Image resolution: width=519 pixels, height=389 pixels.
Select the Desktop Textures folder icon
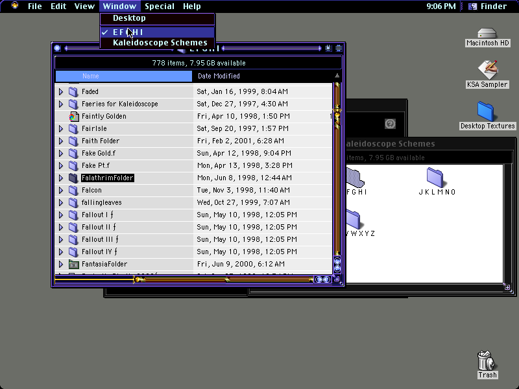point(486,112)
